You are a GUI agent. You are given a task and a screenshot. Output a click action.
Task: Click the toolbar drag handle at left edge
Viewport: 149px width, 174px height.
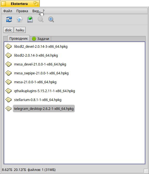[x=3, y=19]
